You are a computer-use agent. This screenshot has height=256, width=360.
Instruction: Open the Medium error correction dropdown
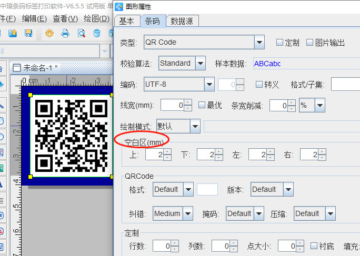tap(188, 213)
